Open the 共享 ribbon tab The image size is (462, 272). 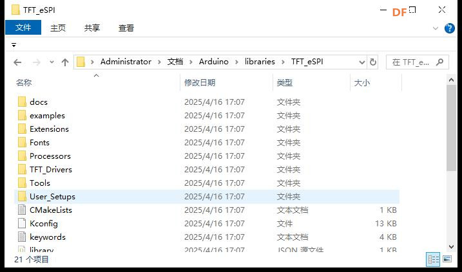(x=92, y=28)
